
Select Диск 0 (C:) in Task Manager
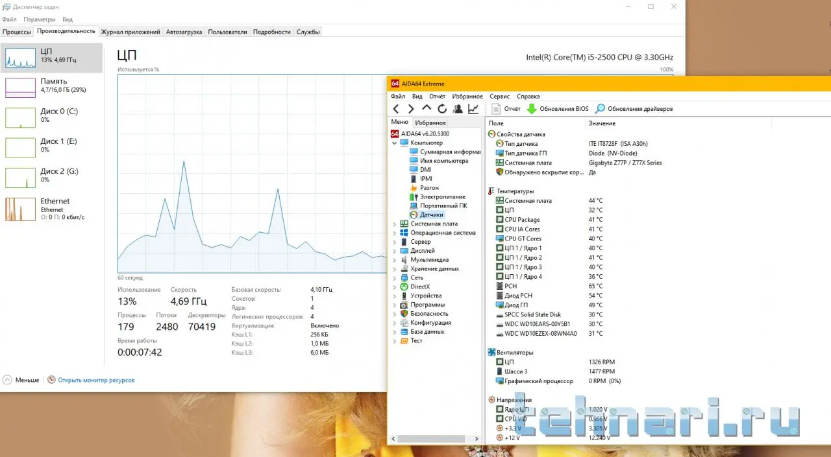click(51, 117)
